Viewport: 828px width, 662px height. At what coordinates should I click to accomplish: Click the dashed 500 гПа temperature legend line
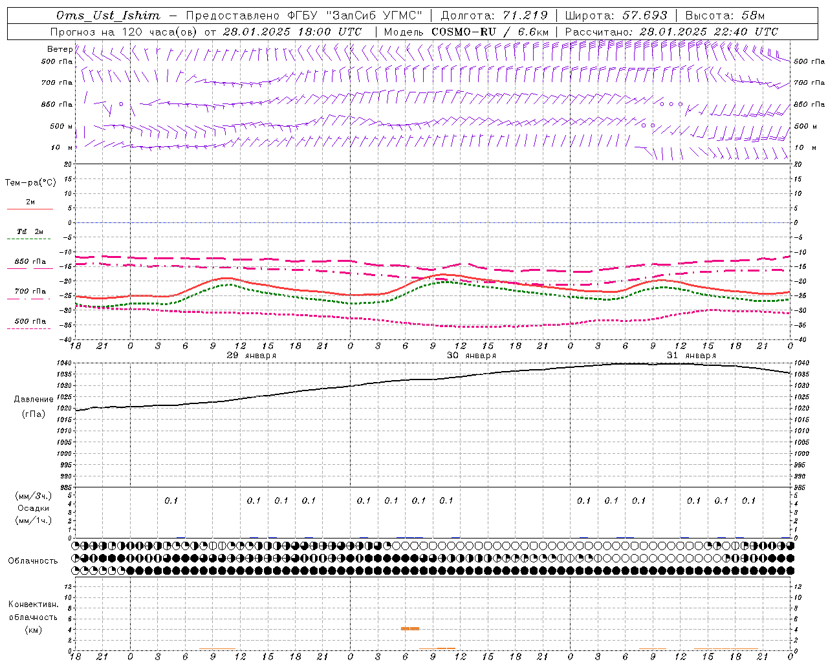[30, 328]
